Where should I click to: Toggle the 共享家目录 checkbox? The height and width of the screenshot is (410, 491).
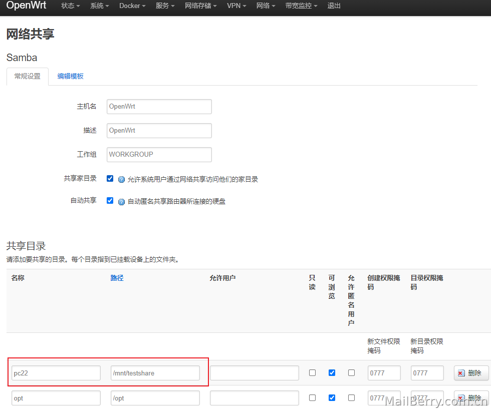point(110,178)
